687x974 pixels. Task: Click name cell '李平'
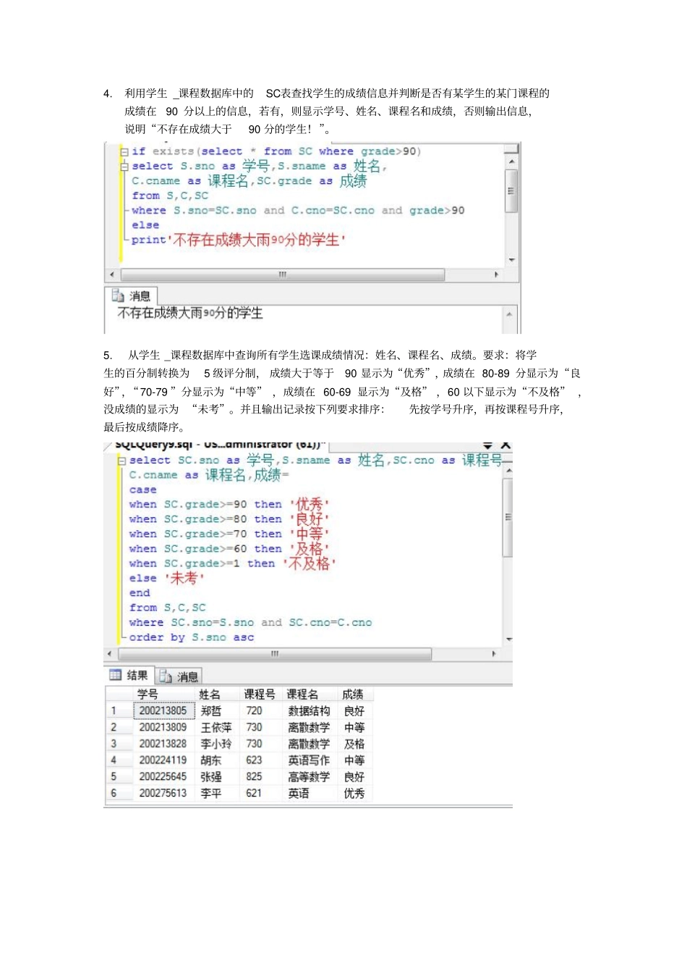(x=218, y=794)
